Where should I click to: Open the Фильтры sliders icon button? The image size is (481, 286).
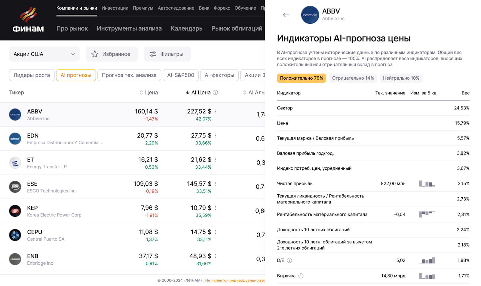tap(153, 54)
